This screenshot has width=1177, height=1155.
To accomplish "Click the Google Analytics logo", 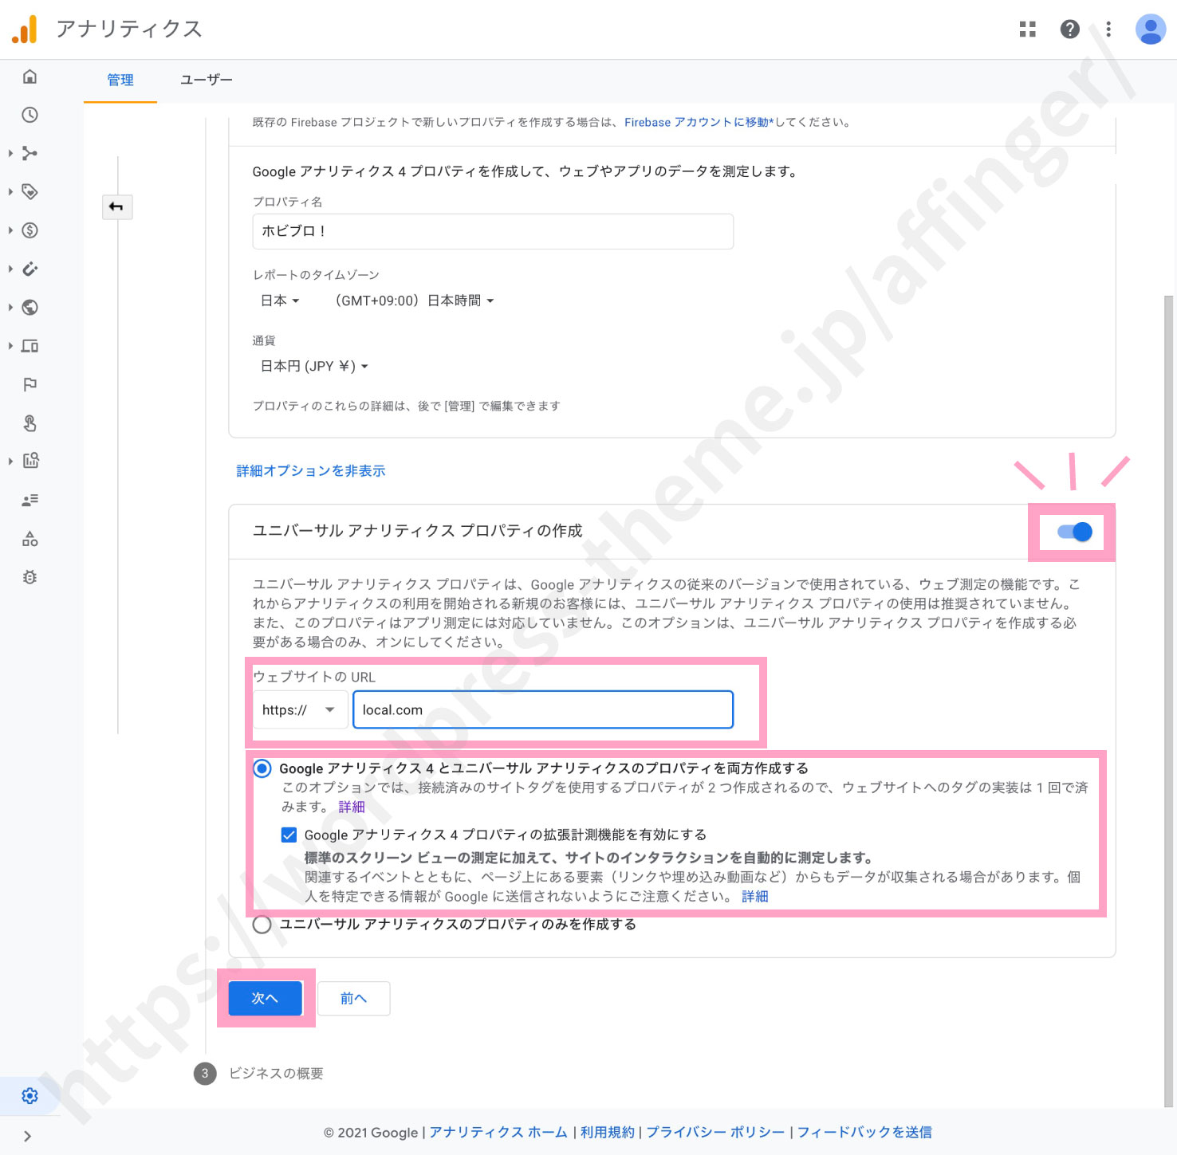I will pos(25,29).
